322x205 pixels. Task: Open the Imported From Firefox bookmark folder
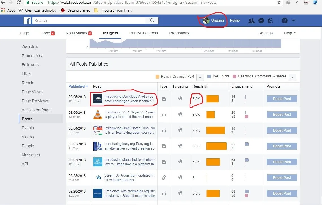click(113, 10)
